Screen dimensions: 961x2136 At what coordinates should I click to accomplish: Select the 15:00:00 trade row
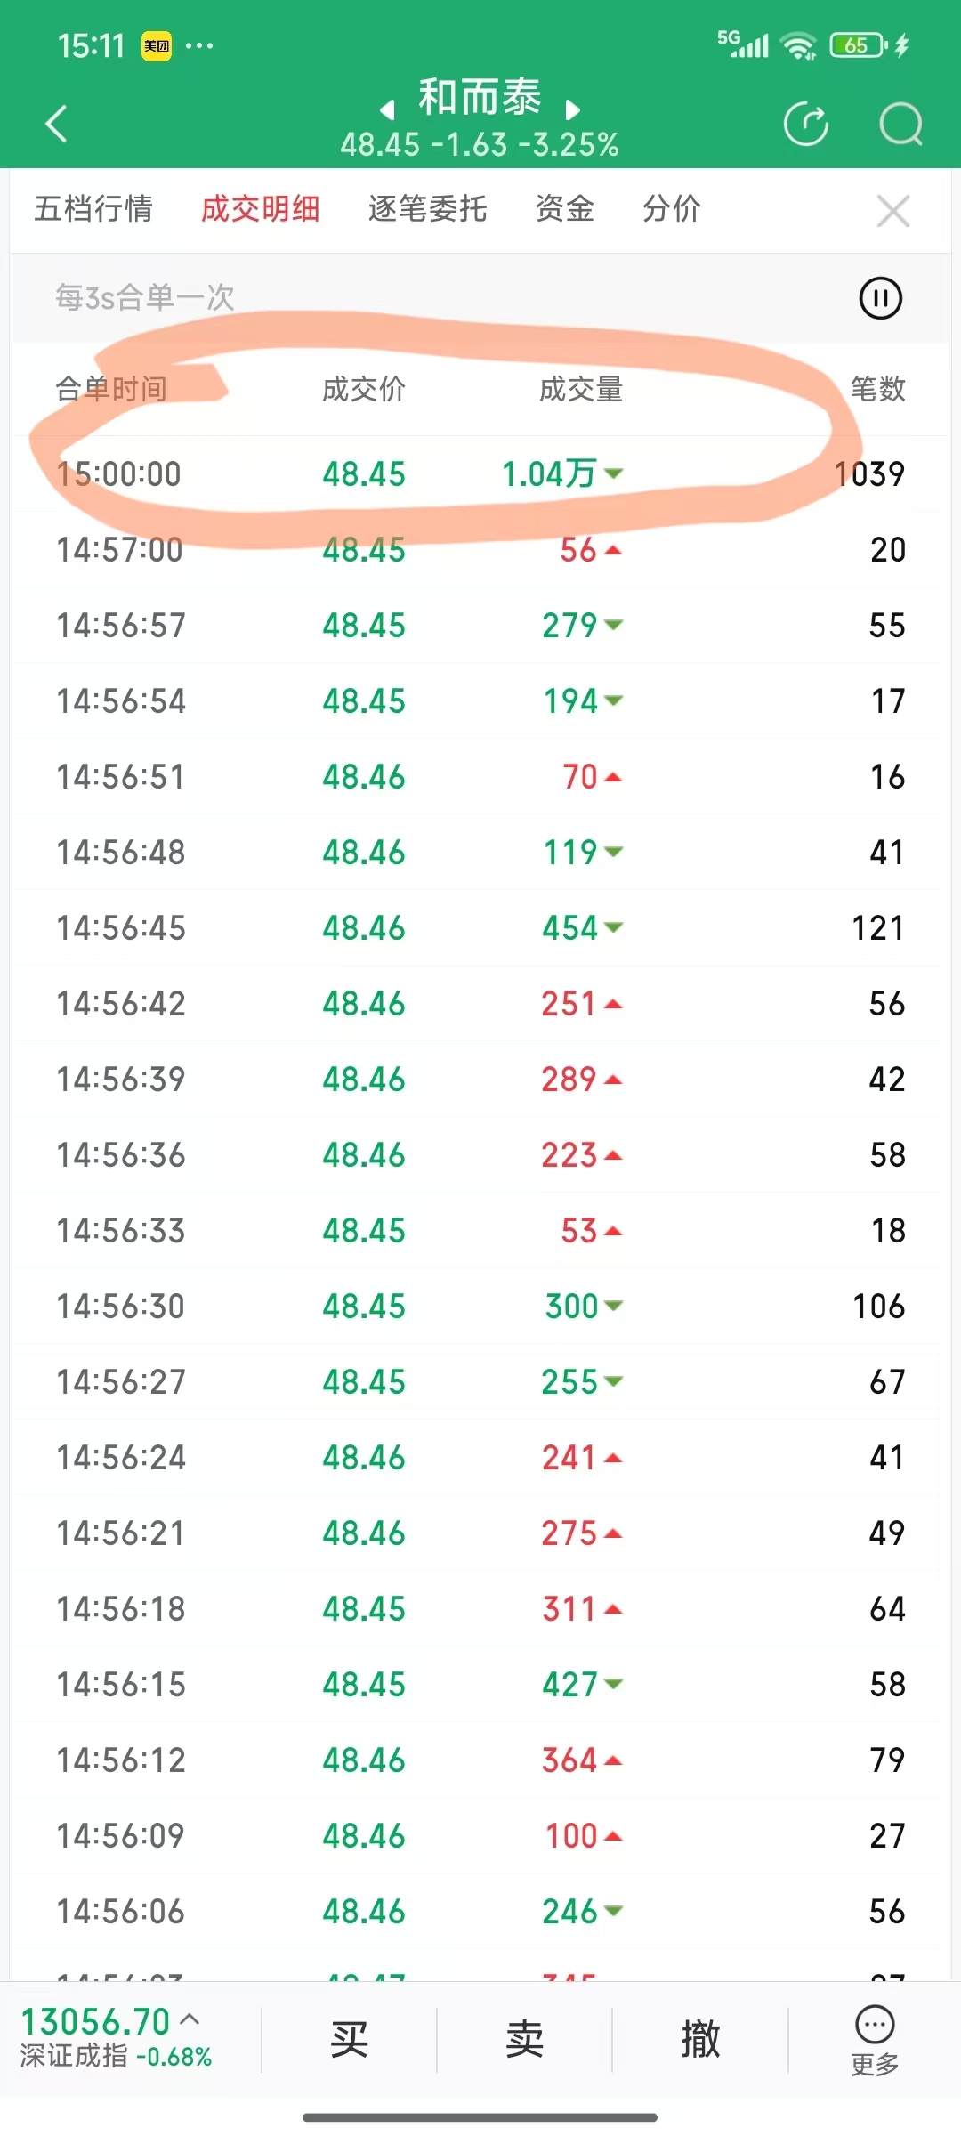(480, 473)
